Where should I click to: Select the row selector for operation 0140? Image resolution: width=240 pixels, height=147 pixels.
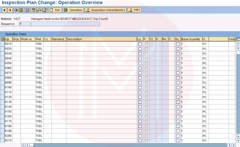pyautogui.click(x=2, y=107)
